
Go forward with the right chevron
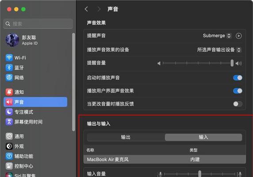pyautogui.click(x=99, y=9)
